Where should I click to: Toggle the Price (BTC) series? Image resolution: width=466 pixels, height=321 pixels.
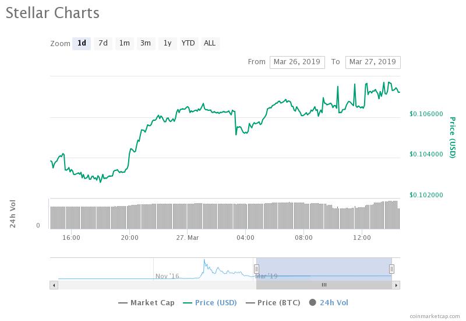tap(273, 303)
